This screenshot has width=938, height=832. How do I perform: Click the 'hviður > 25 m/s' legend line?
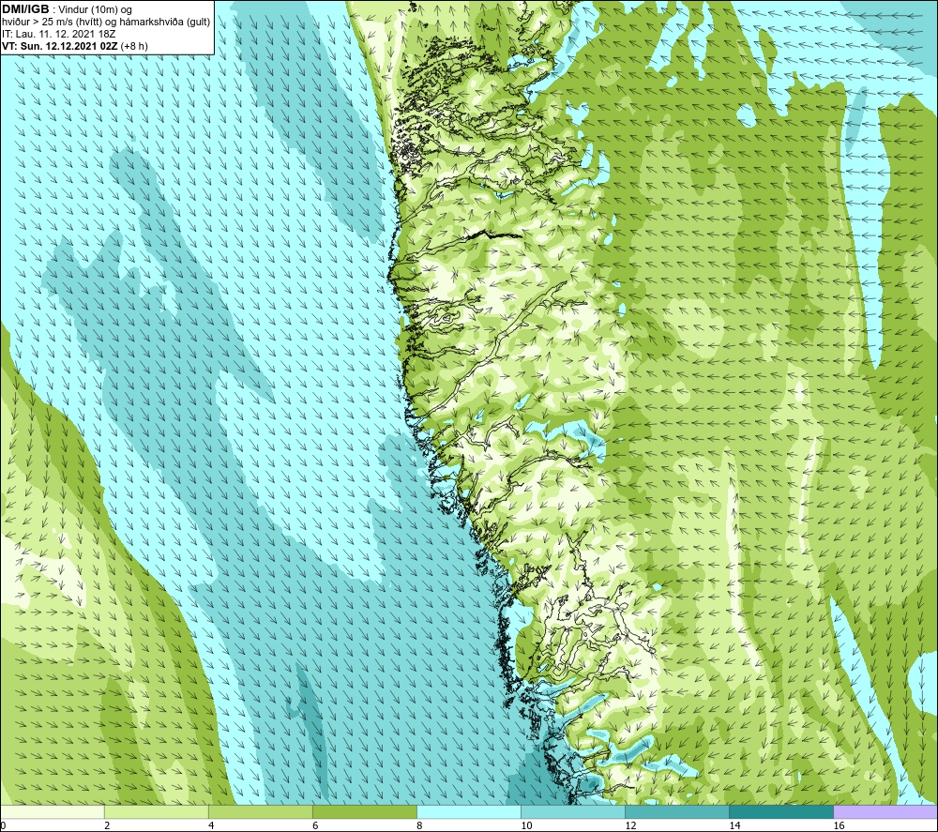[106, 23]
